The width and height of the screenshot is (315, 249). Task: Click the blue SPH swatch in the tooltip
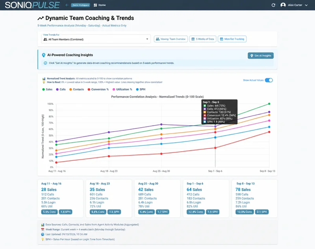(205, 122)
